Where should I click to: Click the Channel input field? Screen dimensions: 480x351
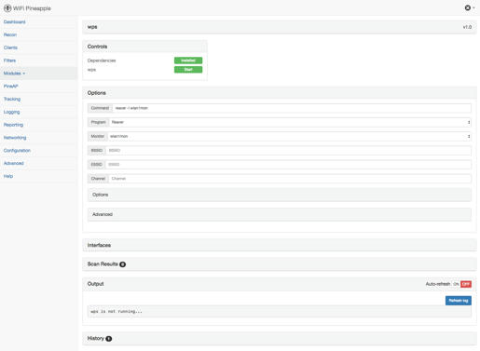point(290,179)
